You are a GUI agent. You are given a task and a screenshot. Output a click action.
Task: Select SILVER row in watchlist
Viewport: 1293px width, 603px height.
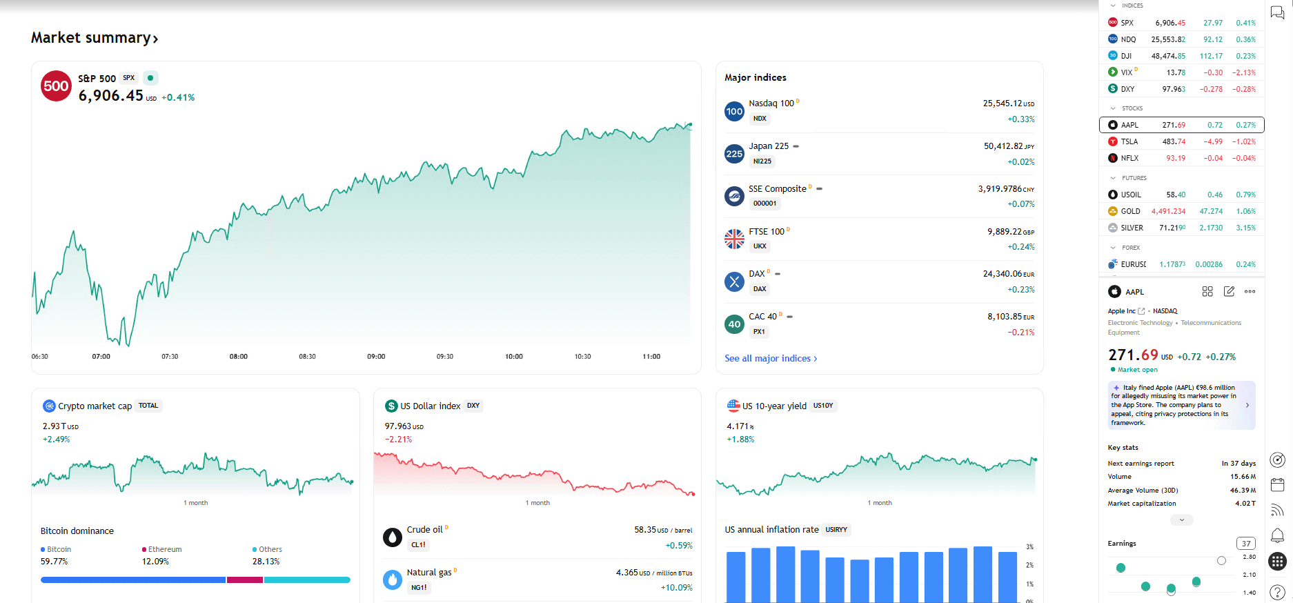coord(1181,228)
